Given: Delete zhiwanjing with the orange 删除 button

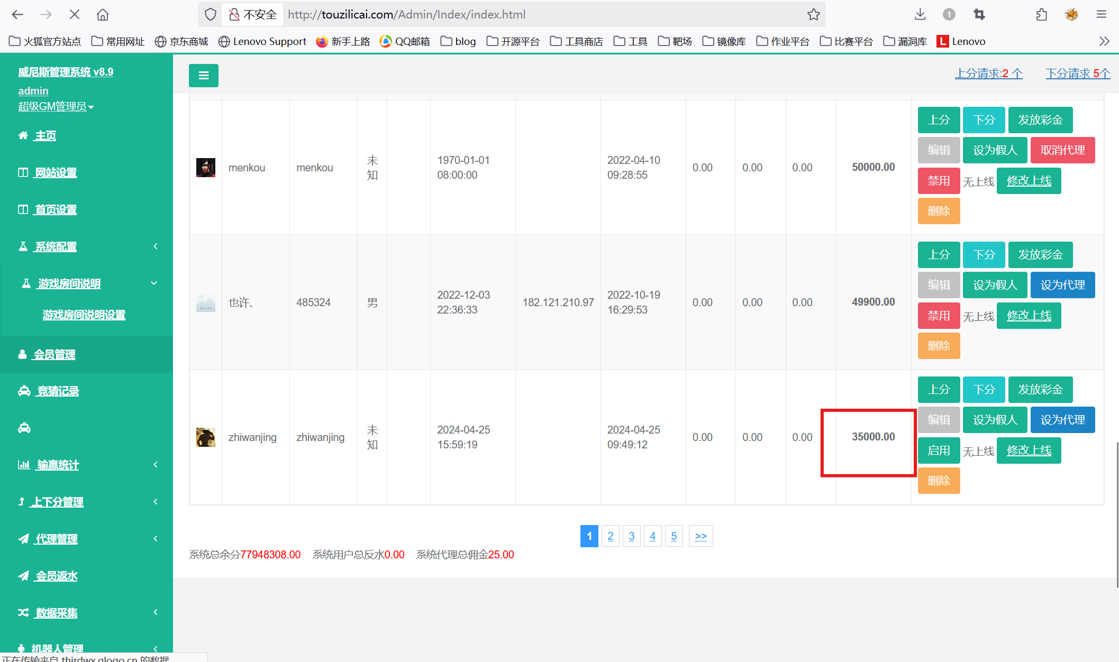Looking at the screenshot, I should [938, 481].
